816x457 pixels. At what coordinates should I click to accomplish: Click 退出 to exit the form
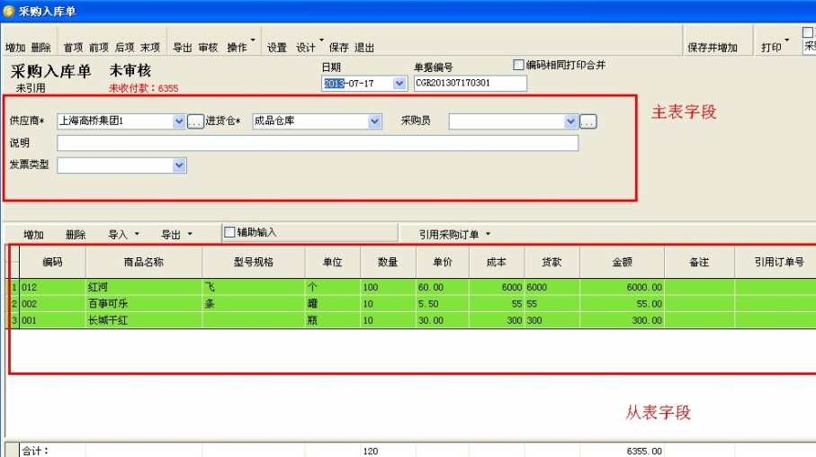pos(364,48)
